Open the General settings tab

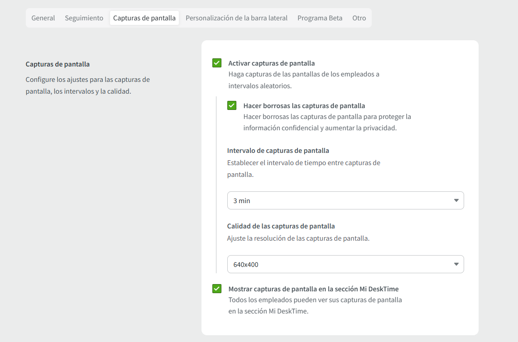43,18
